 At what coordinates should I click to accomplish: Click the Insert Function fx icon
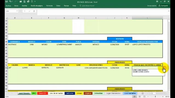[34, 11]
